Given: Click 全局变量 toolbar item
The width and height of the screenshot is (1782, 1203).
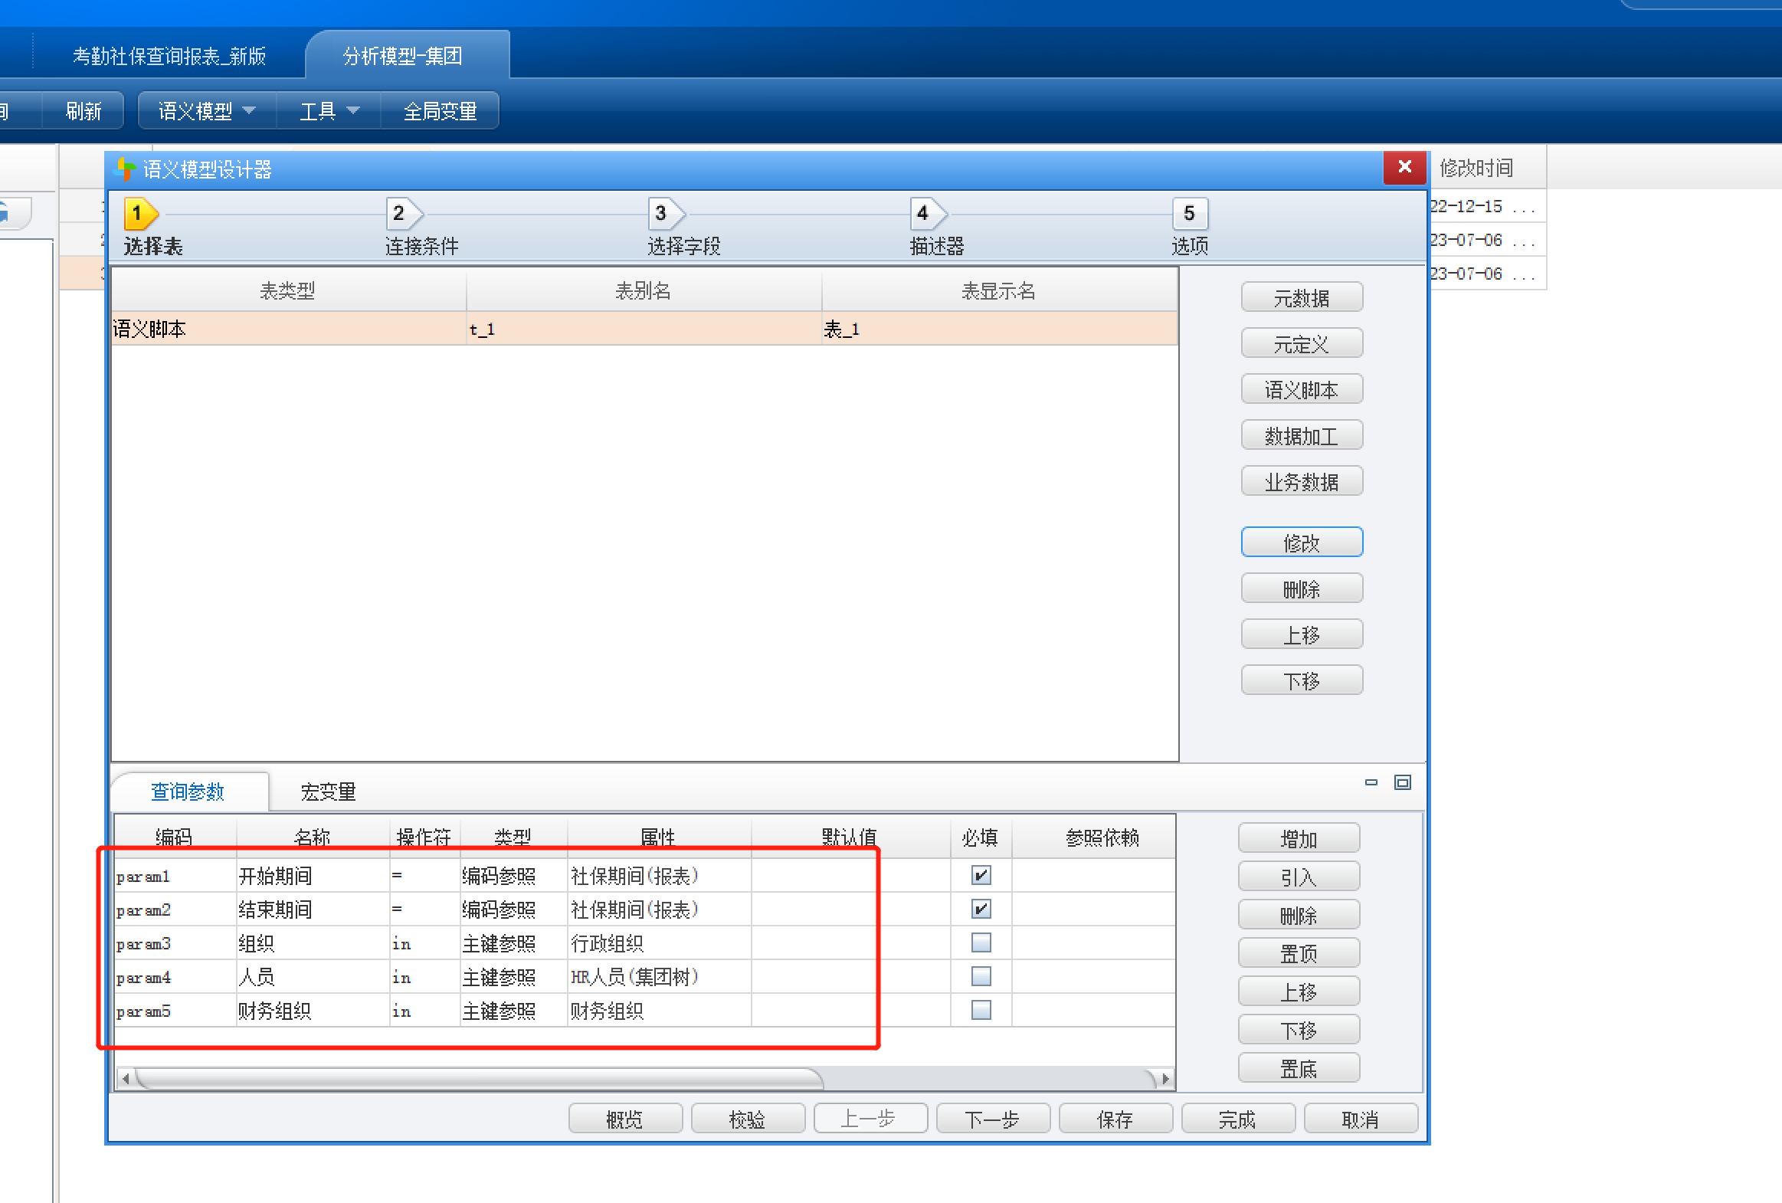Looking at the screenshot, I should [x=440, y=111].
